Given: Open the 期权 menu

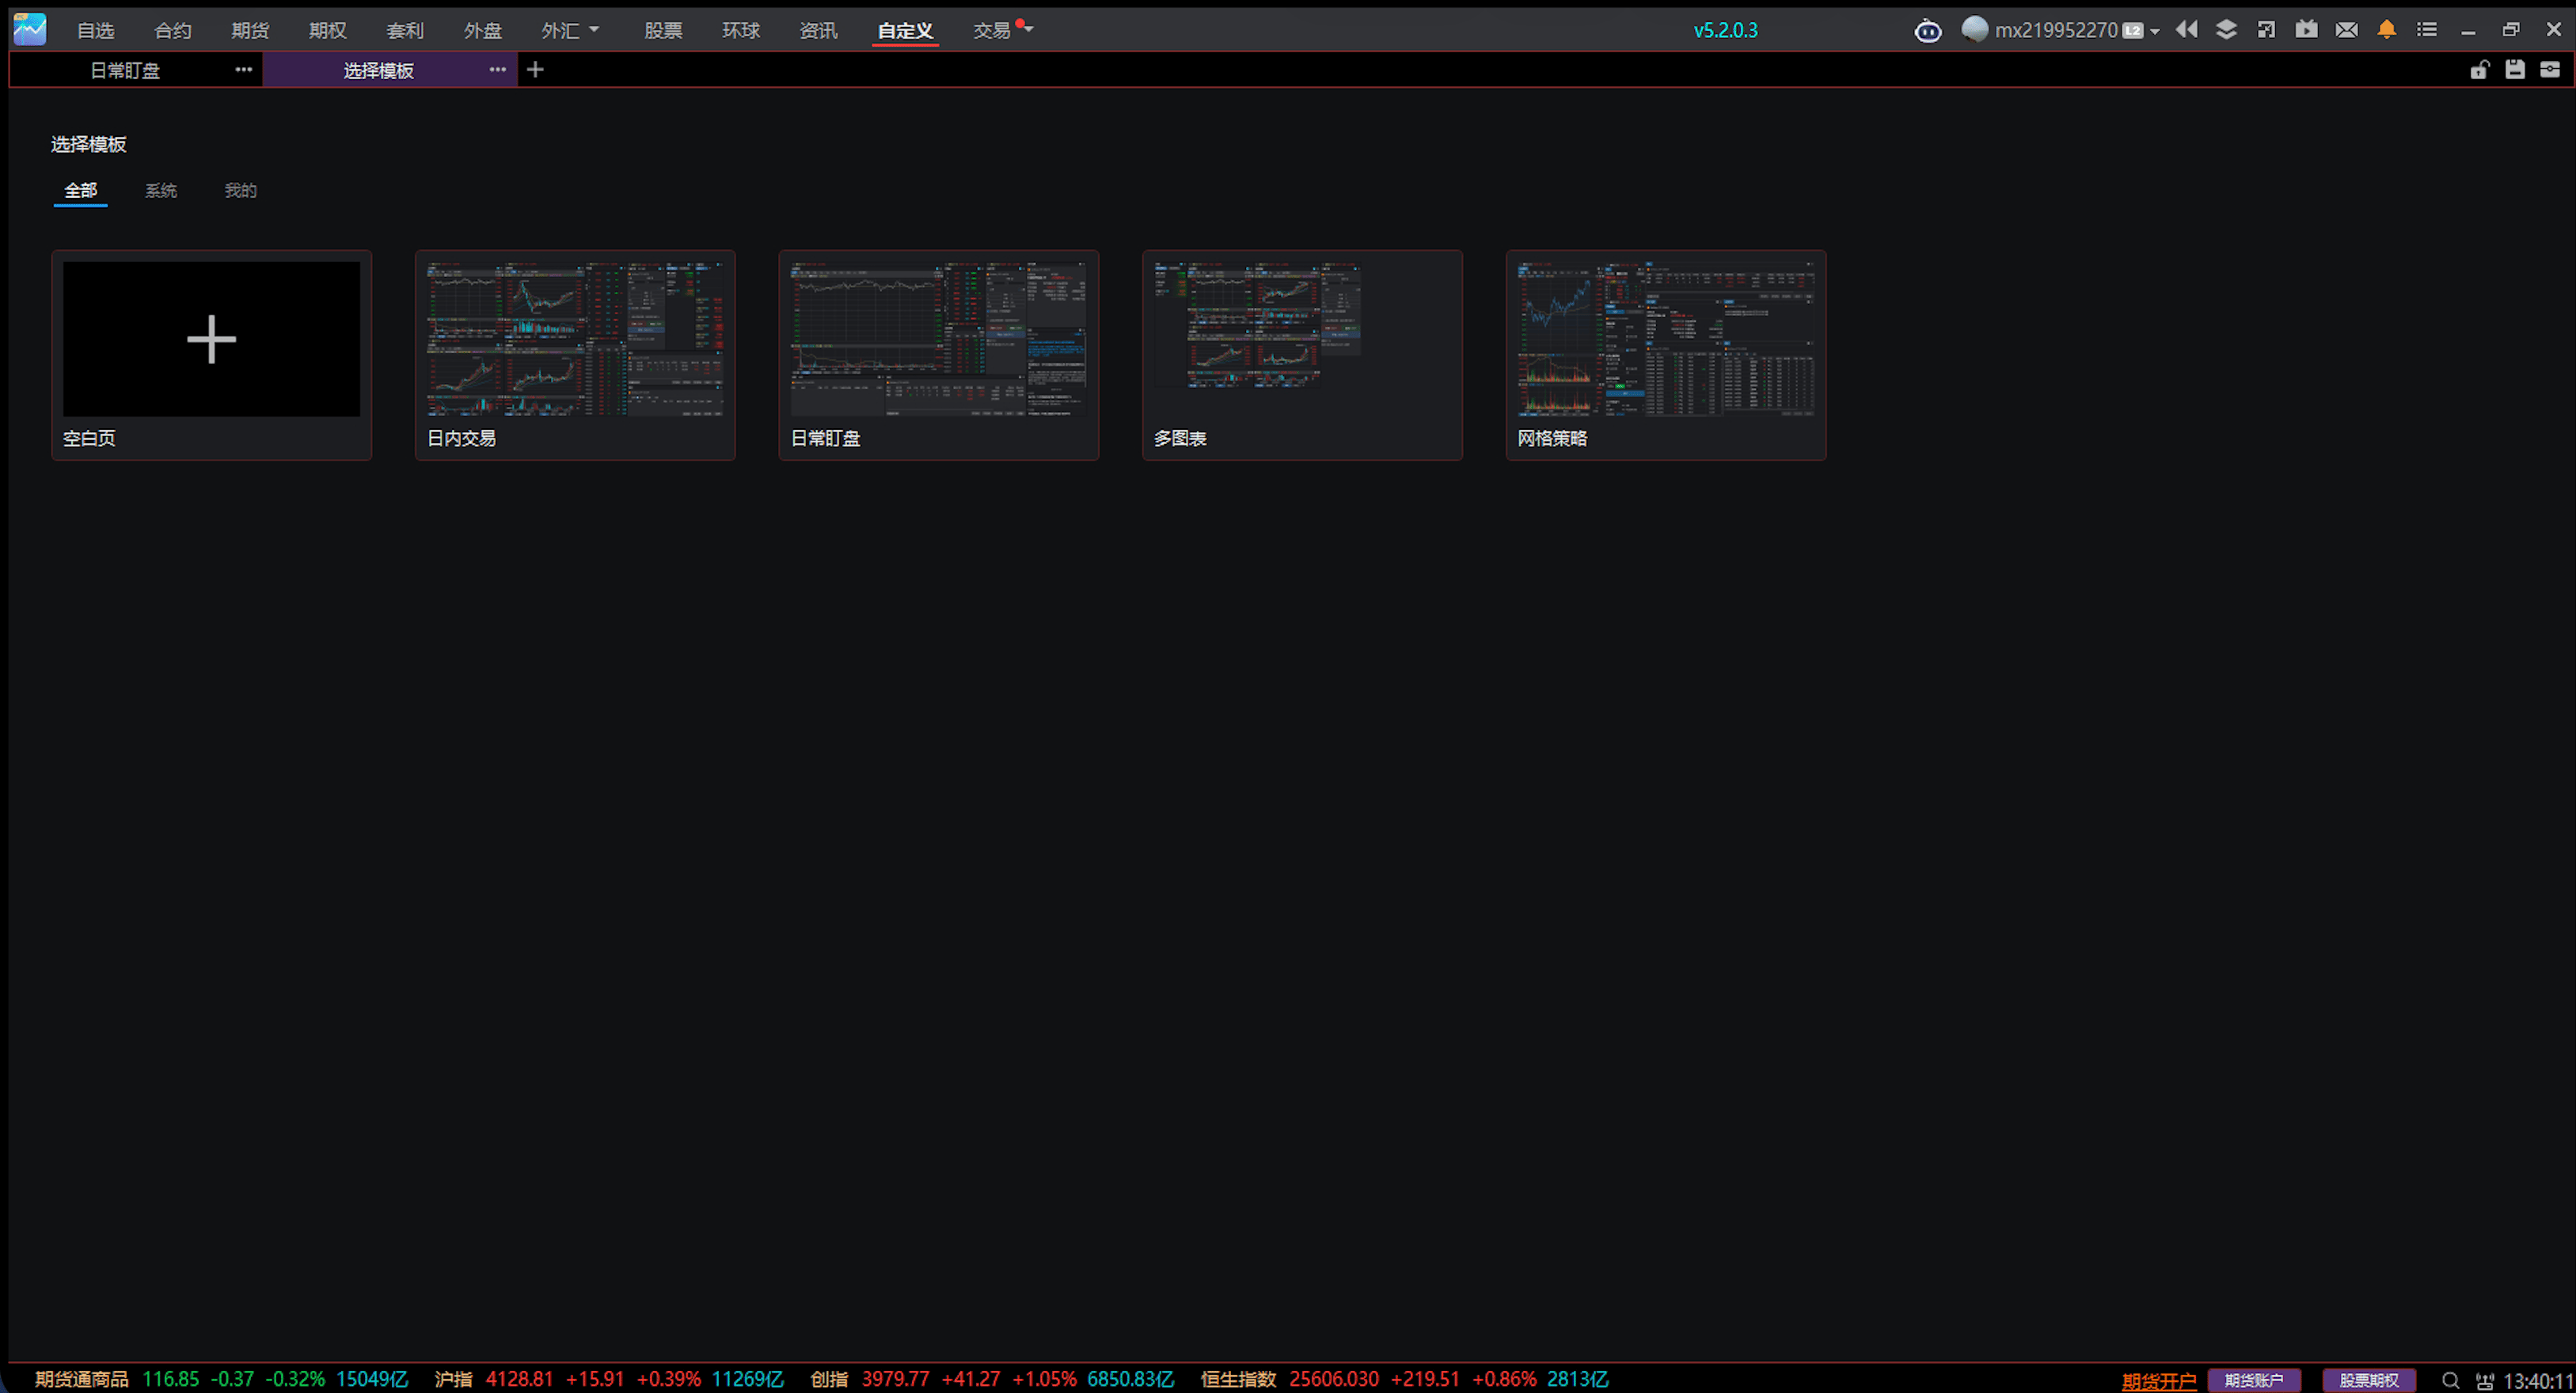Looking at the screenshot, I should pyautogui.click(x=328, y=30).
